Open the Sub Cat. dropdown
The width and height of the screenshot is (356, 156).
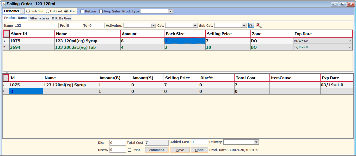244,25
